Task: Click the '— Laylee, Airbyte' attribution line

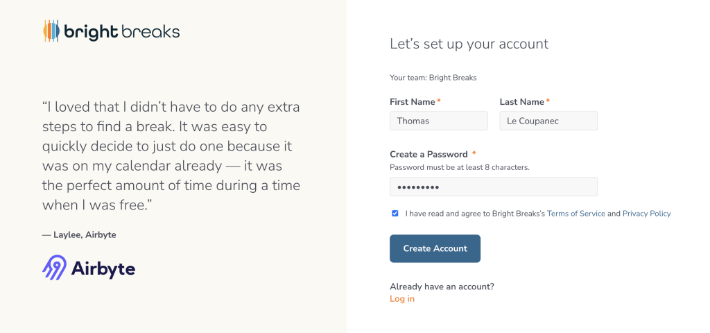Action: 79,235
